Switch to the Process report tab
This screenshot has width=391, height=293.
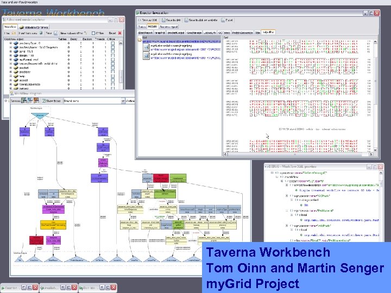pyautogui.click(x=169, y=27)
